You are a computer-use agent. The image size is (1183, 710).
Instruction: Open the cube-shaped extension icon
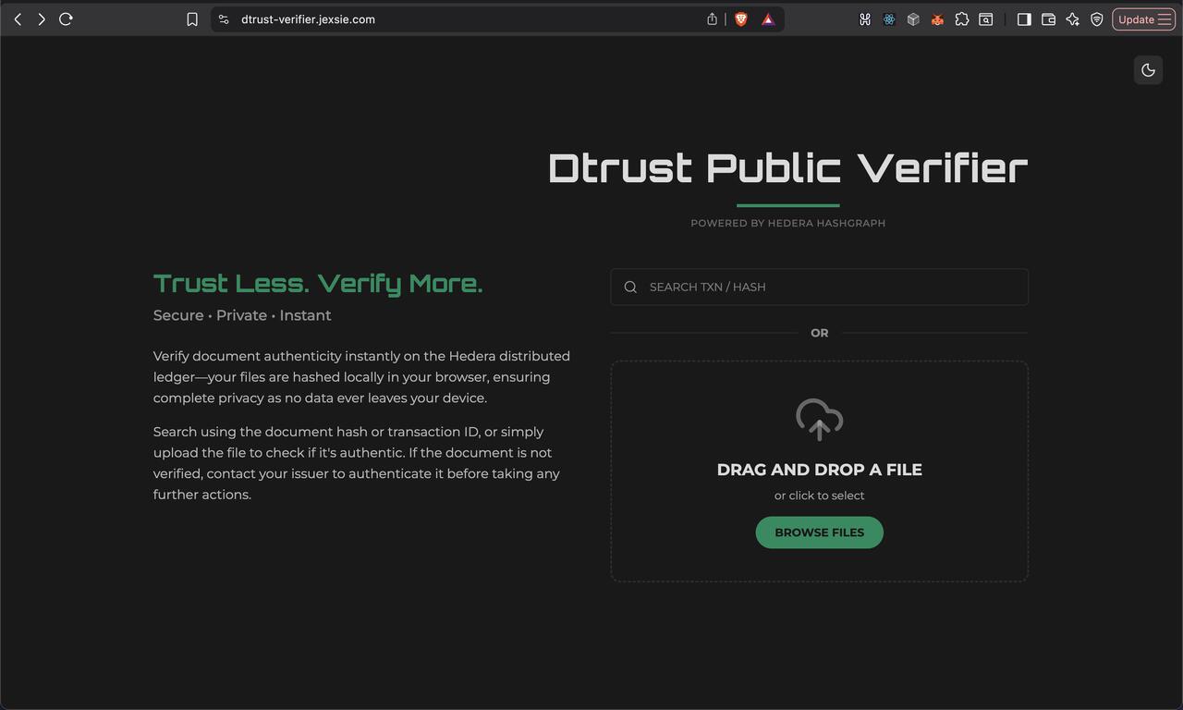pyautogui.click(x=913, y=19)
